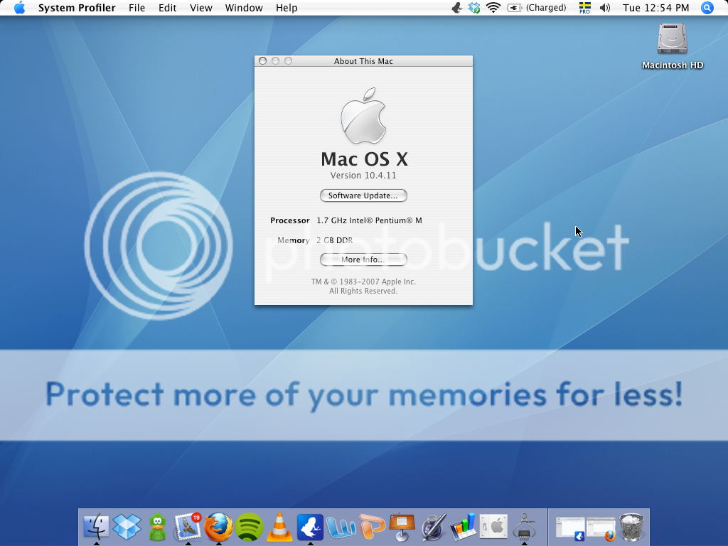This screenshot has height=546, width=728.
Task: Open Spotify in the dock
Action: [x=250, y=528]
